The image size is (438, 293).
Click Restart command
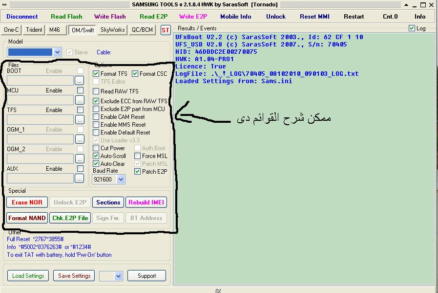tap(354, 17)
